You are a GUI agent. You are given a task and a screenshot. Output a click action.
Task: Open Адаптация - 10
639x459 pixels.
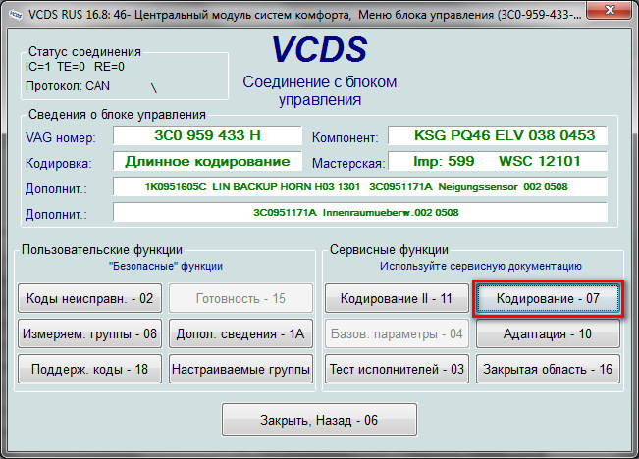548,334
